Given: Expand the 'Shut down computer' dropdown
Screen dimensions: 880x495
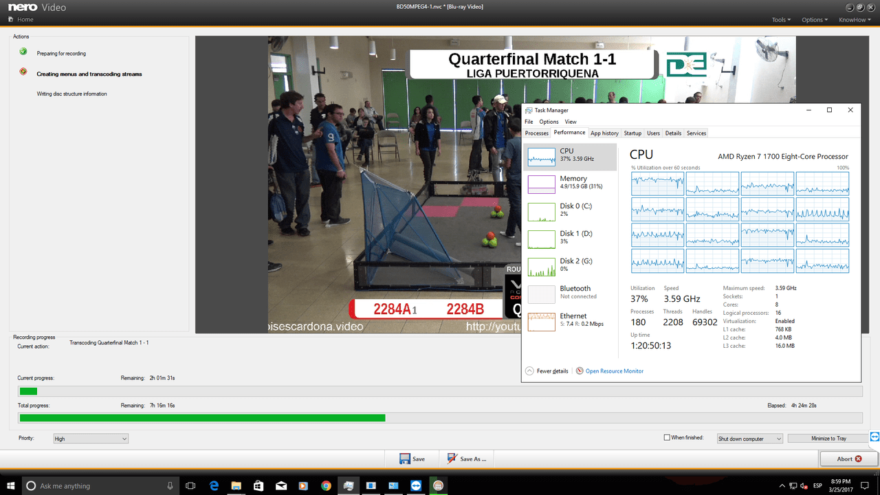Looking at the screenshot, I should point(749,439).
